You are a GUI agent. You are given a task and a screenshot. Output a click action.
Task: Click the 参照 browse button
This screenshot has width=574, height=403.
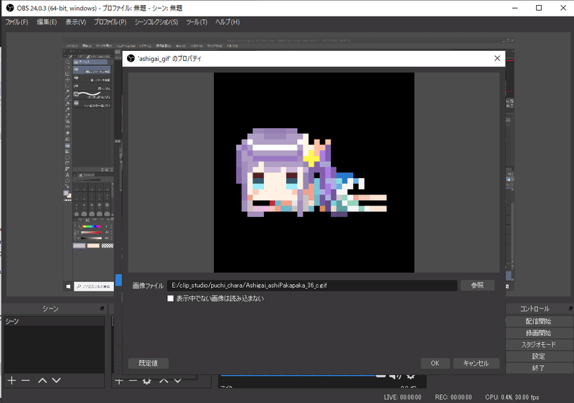point(477,286)
